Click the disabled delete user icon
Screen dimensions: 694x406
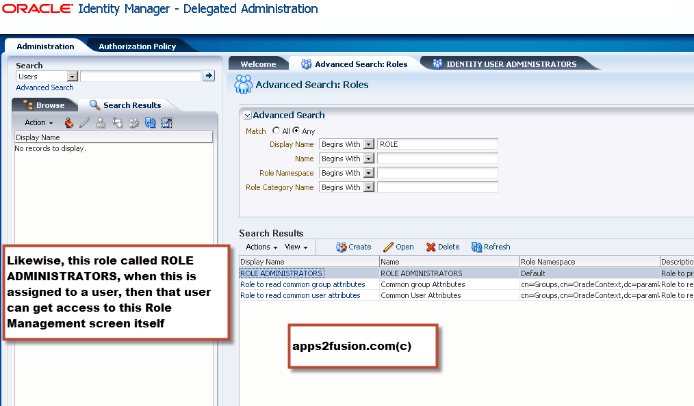[x=101, y=123]
